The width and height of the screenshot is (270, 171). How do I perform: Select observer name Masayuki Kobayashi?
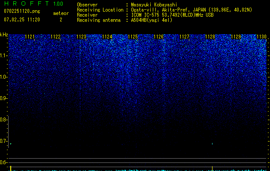tap(154, 5)
